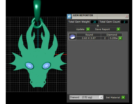The image size is (138, 104).
Task: Click the green arrow next to 0.20tw
Action: pos(120,38)
